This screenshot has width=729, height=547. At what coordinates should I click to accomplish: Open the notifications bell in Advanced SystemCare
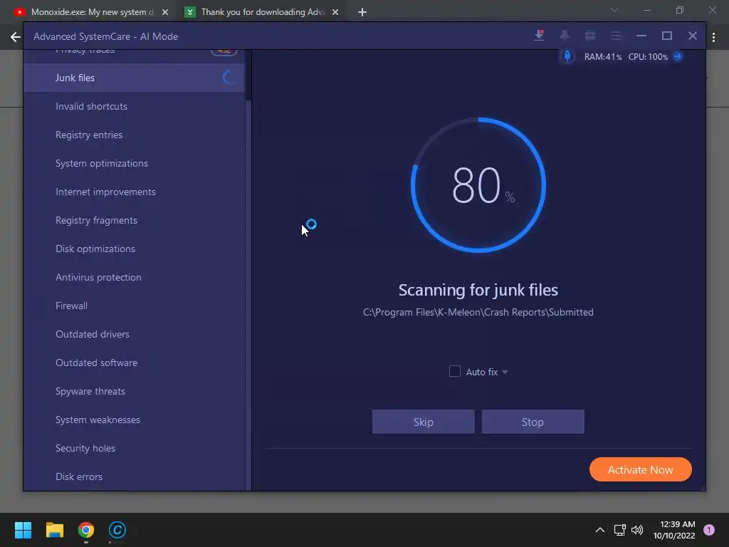[565, 36]
